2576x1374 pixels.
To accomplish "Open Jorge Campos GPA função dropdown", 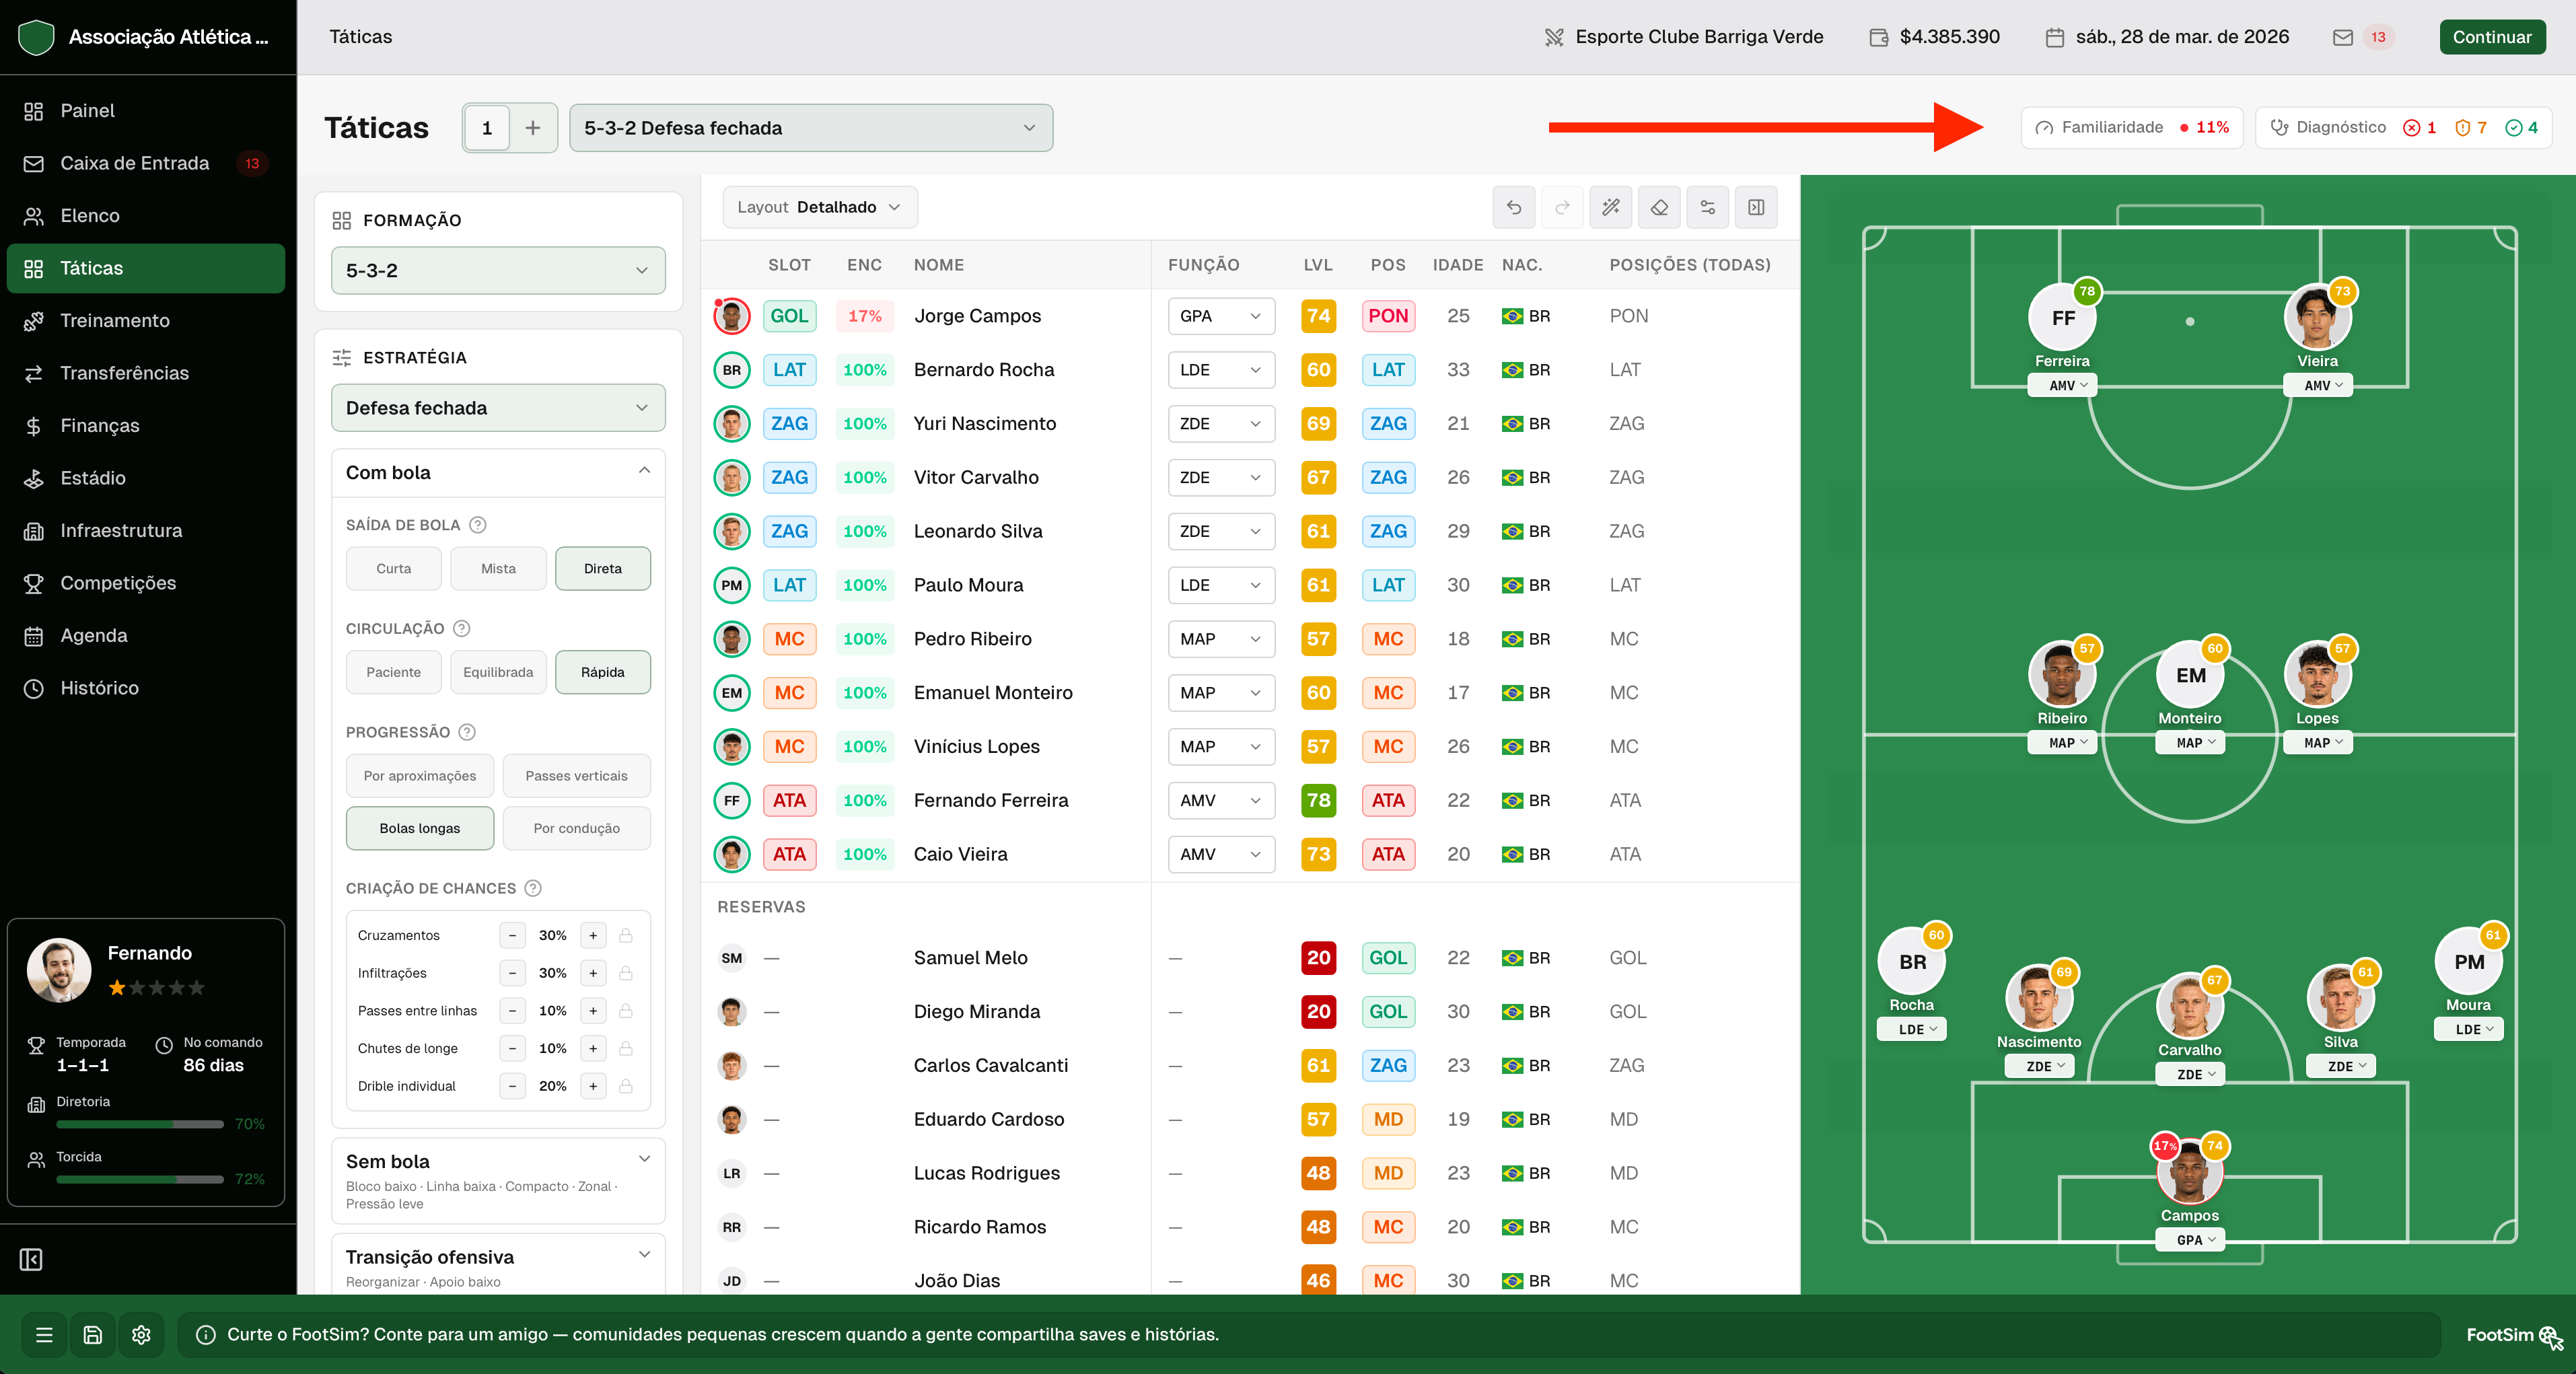I will tap(1221, 316).
